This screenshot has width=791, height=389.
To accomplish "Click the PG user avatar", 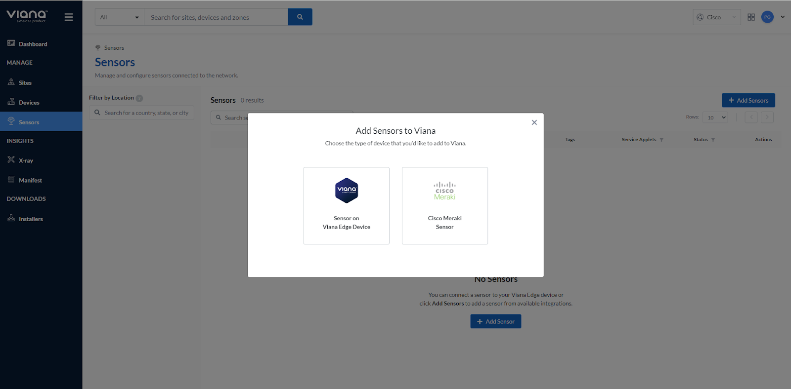I will click(767, 17).
